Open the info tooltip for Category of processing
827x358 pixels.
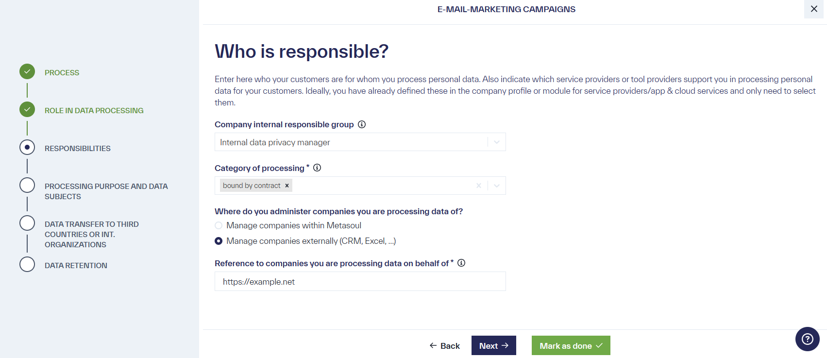click(317, 168)
